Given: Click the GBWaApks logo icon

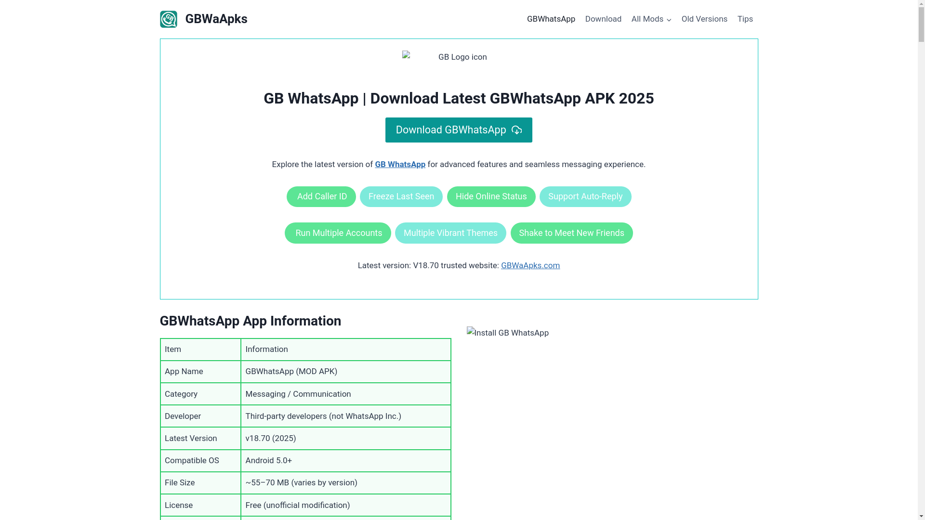Looking at the screenshot, I should [x=169, y=19].
